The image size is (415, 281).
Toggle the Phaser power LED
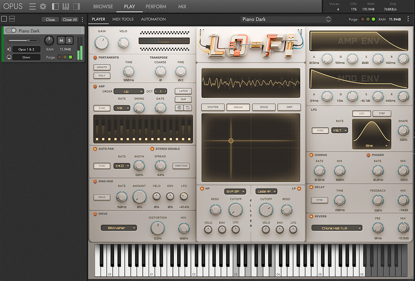[x=369, y=155]
